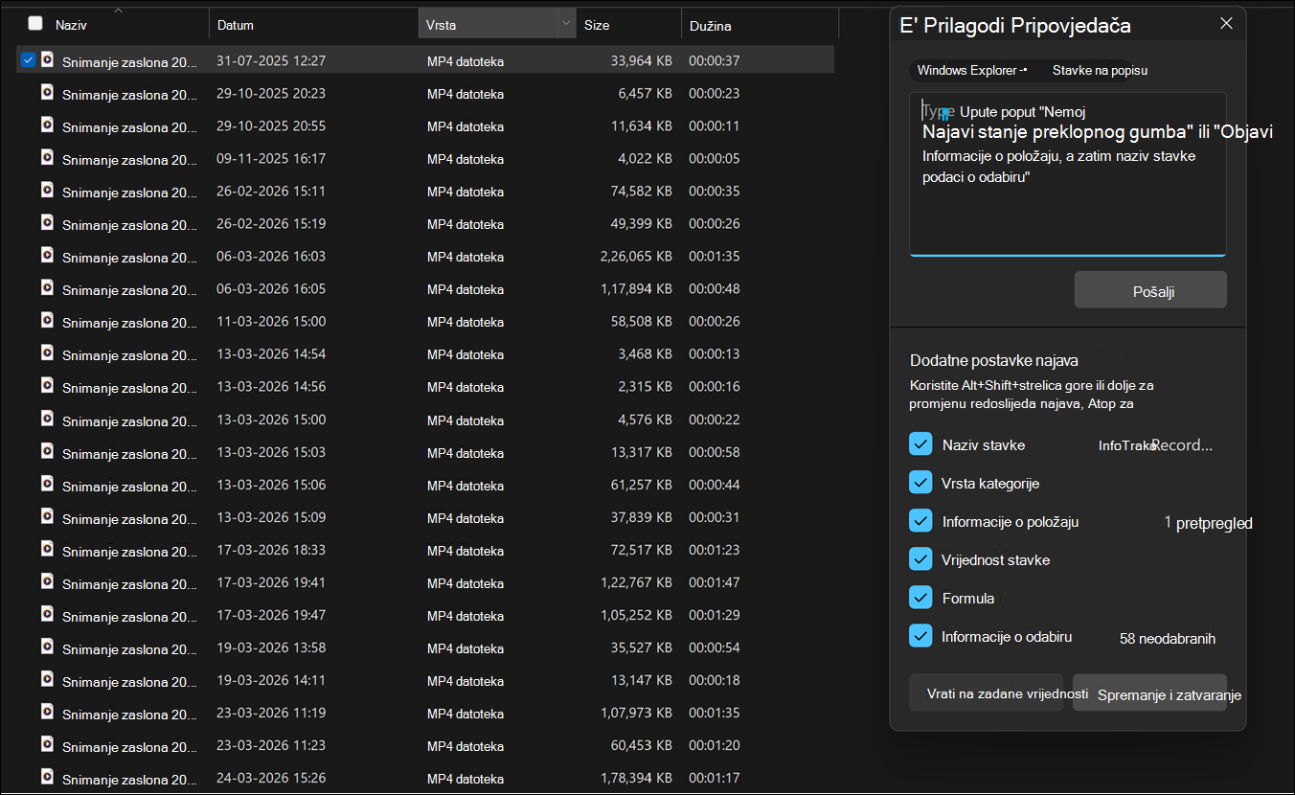This screenshot has height=795, width=1295.
Task: Untick the Naziv stavke checkbox
Action: point(920,444)
